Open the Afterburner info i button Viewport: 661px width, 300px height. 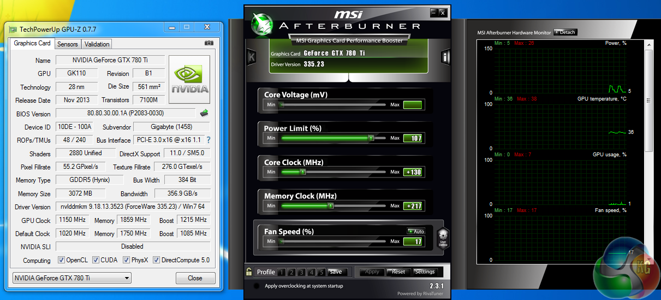(x=446, y=56)
